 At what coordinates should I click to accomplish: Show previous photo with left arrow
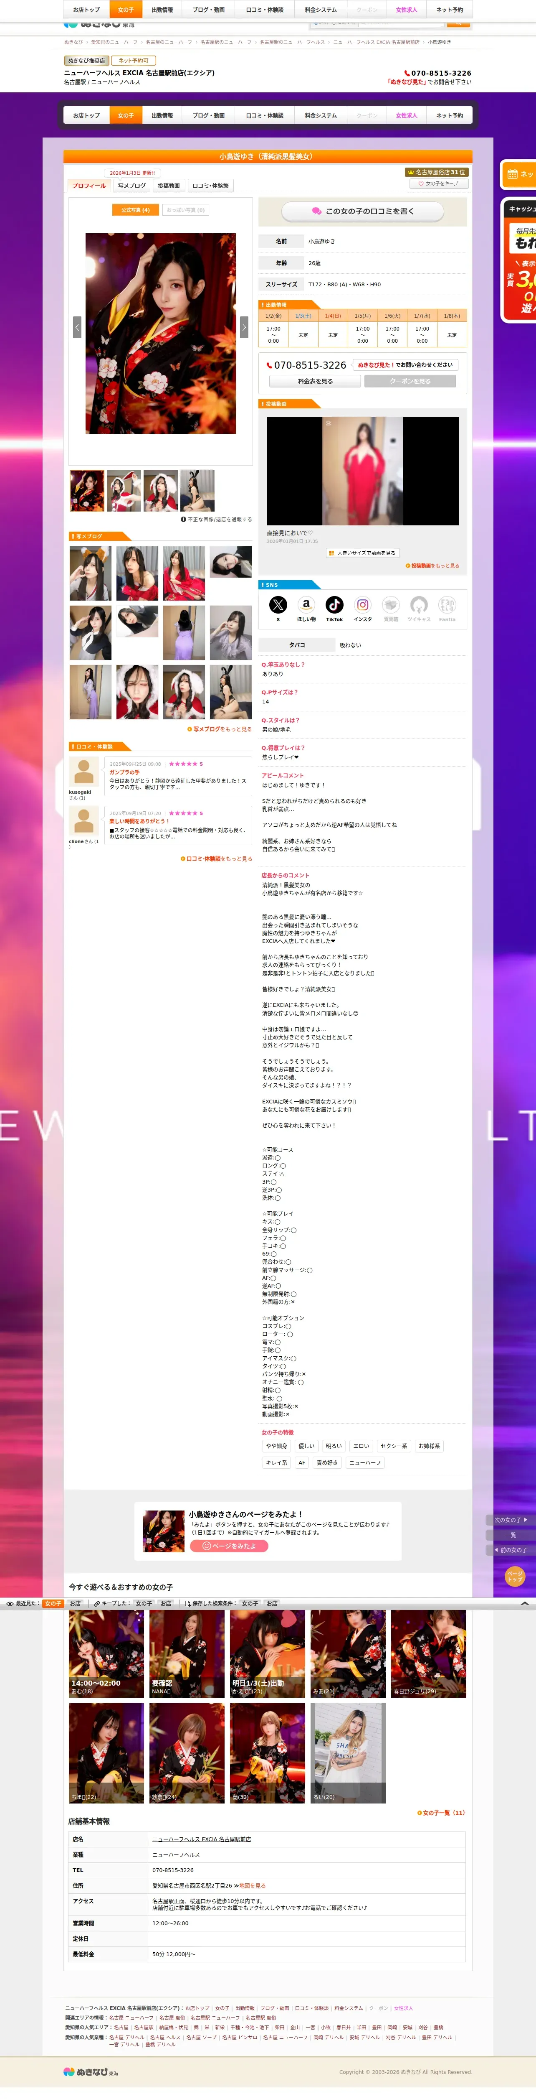[x=77, y=327]
